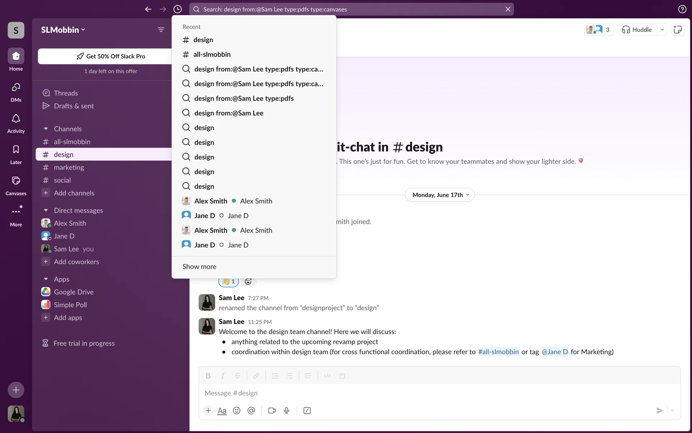
Task: Select the all-slmobbin channel in Recent list
Action: (x=212, y=54)
